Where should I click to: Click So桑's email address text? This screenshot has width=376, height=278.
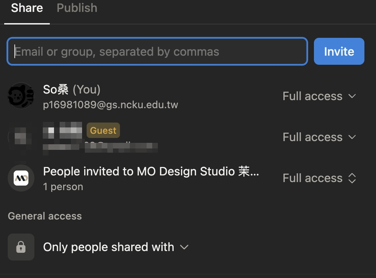(x=111, y=105)
